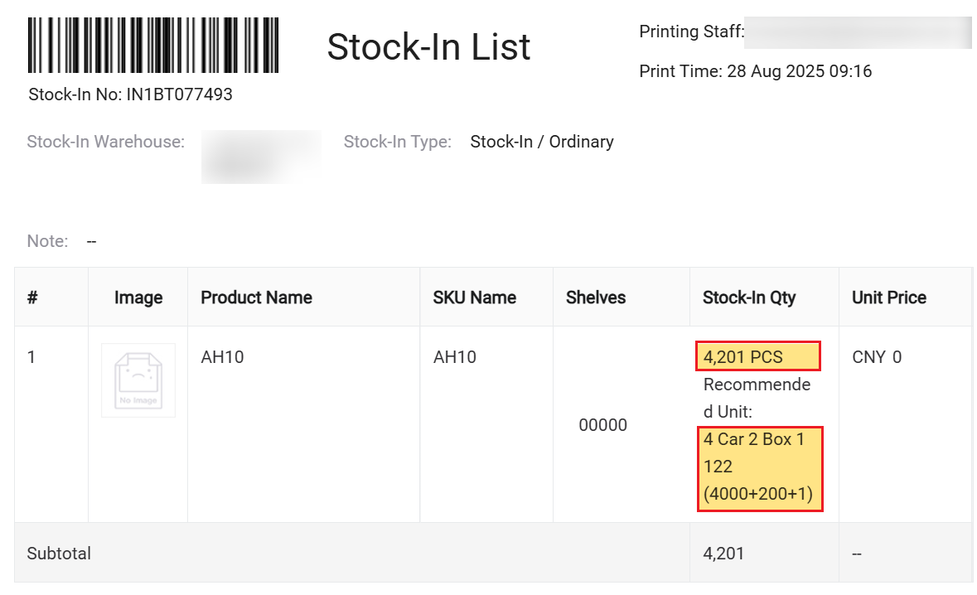Click AH10 in the Product Name column
Image resolution: width=977 pixels, height=595 pixels.
[x=222, y=357]
